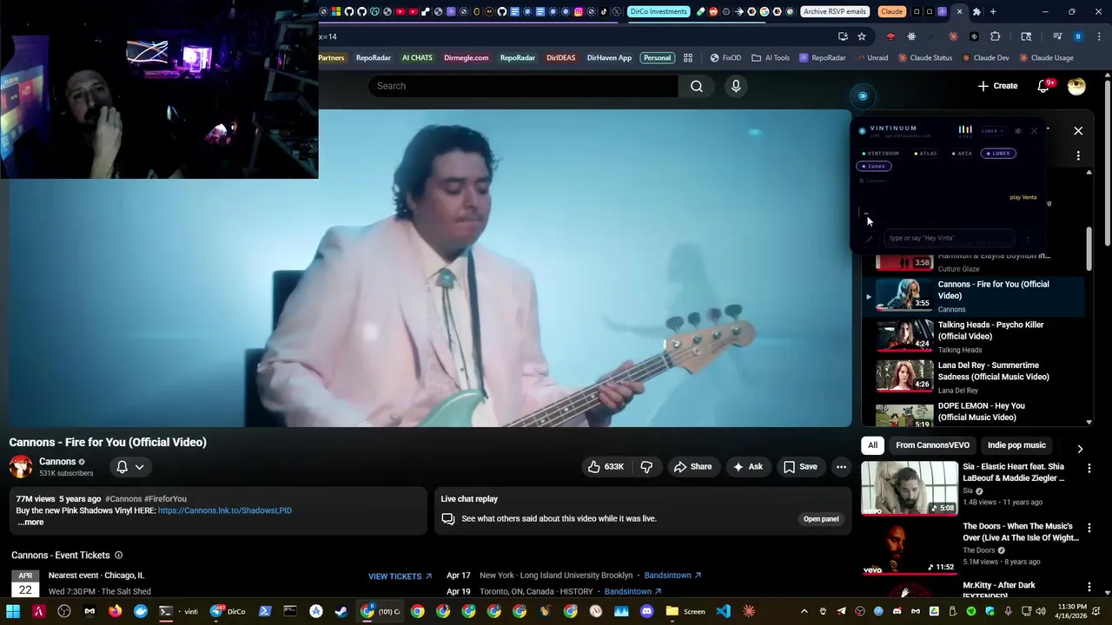The width and height of the screenshot is (1112, 625).
Task: Launch Firefox from the taskbar
Action: pyautogui.click(x=115, y=611)
